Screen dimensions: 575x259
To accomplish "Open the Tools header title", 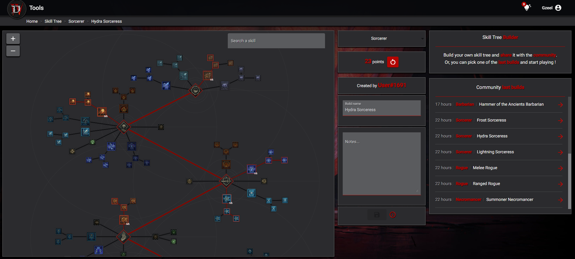I will click(x=36, y=8).
